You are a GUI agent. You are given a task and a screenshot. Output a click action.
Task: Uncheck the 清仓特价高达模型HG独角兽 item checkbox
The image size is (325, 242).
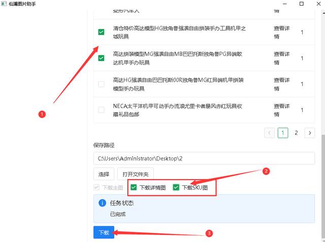101,32
